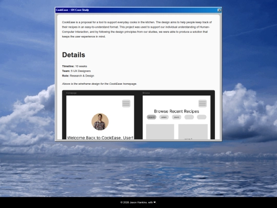Close the CookEase UX Case Study window

pos(219,10)
